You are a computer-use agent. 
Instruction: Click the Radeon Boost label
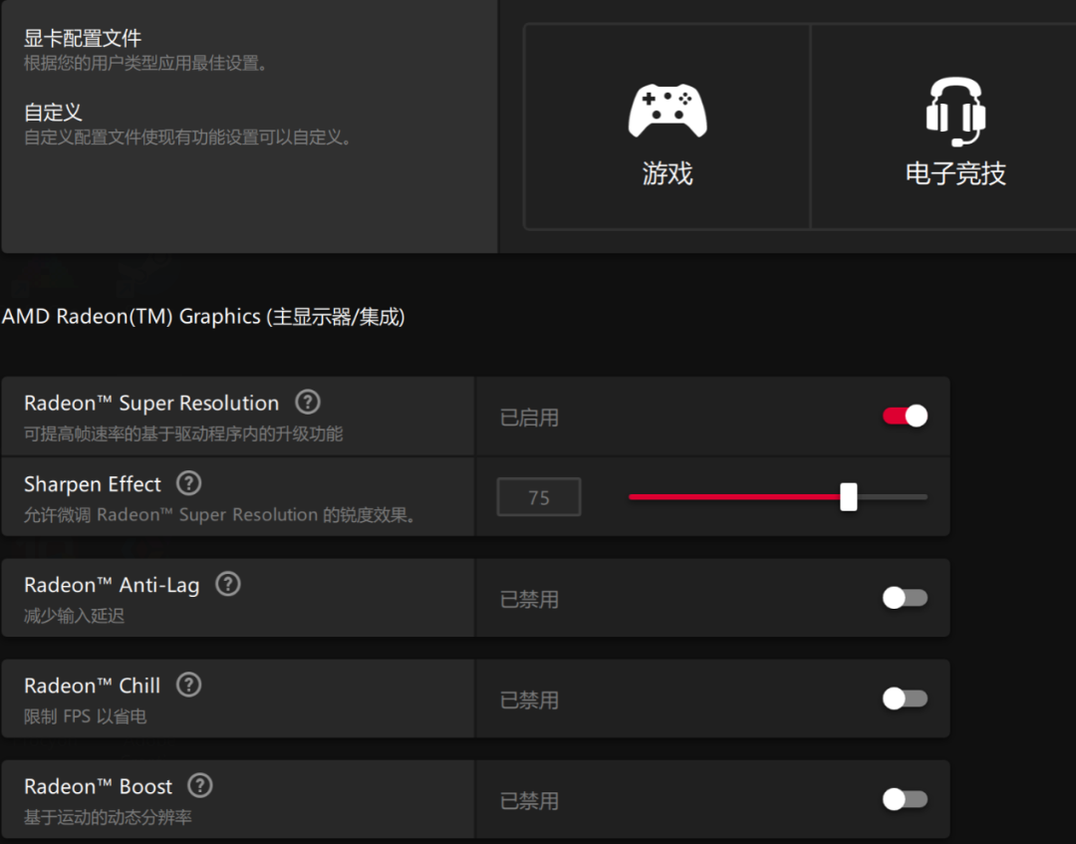pos(98,786)
